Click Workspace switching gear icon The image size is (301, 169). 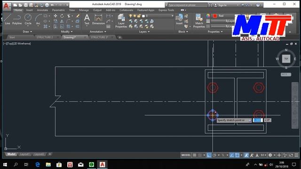(x=270, y=155)
